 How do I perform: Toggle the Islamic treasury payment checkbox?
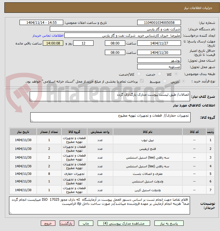tap(142, 81)
